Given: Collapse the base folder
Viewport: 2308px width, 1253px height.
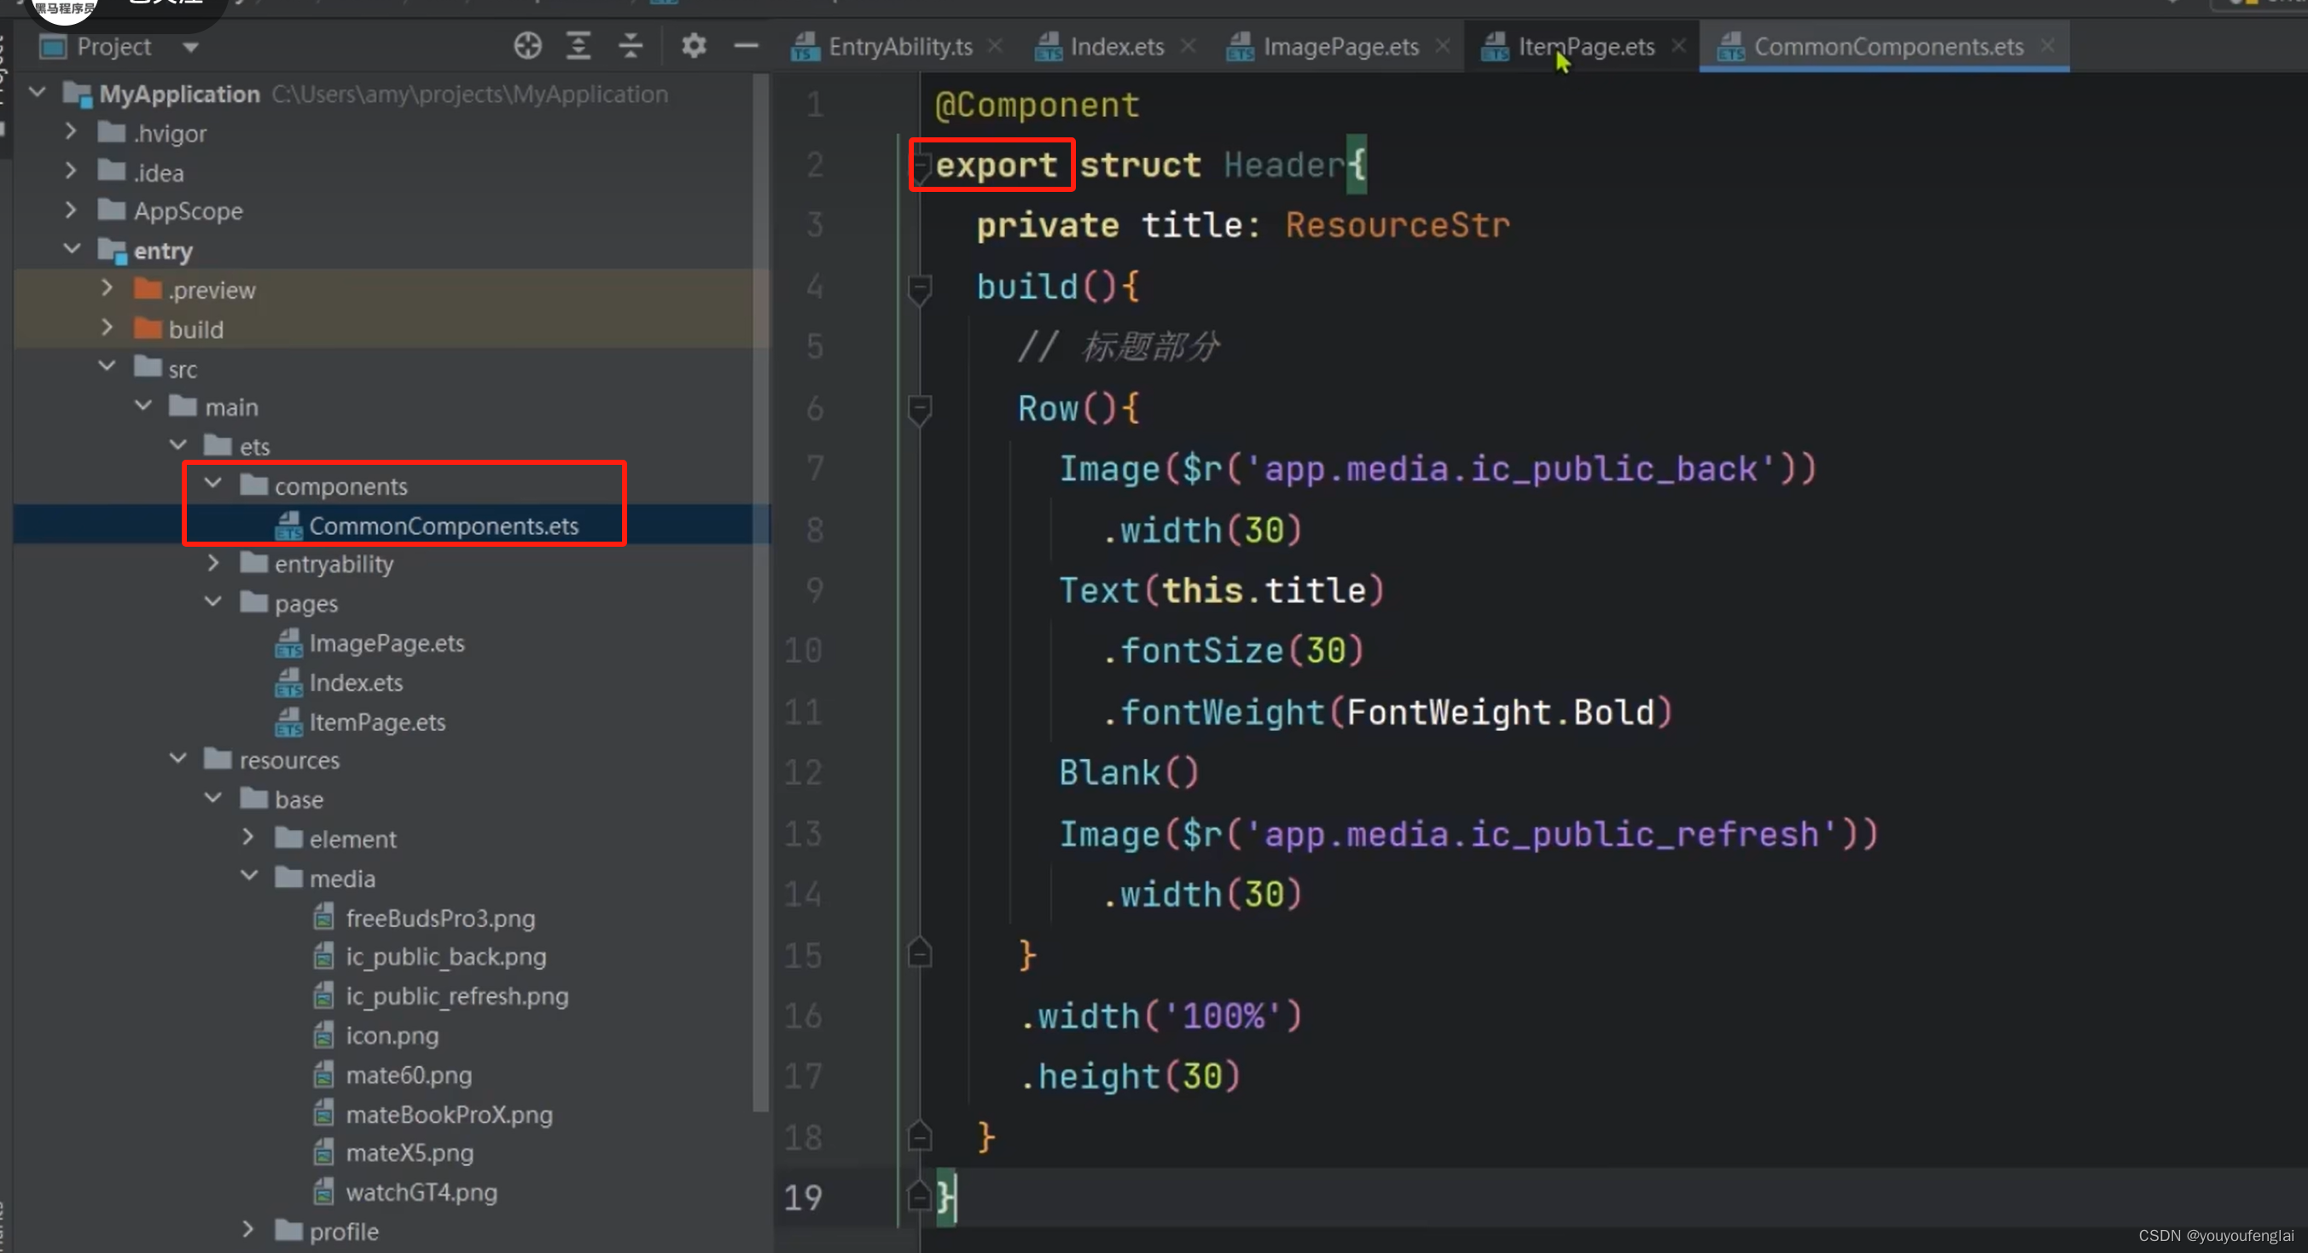Looking at the screenshot, I should point(213,799).
